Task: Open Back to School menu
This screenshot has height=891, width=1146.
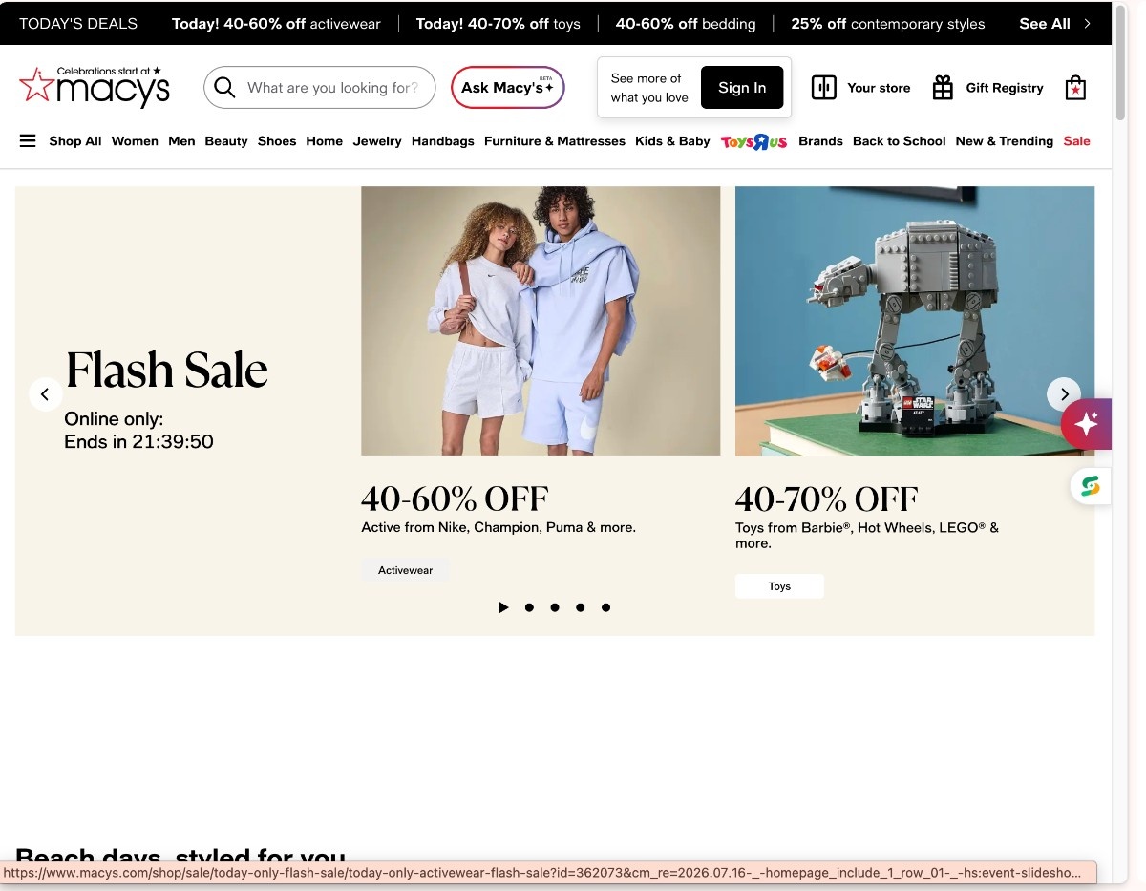Action: click(899, 141)
